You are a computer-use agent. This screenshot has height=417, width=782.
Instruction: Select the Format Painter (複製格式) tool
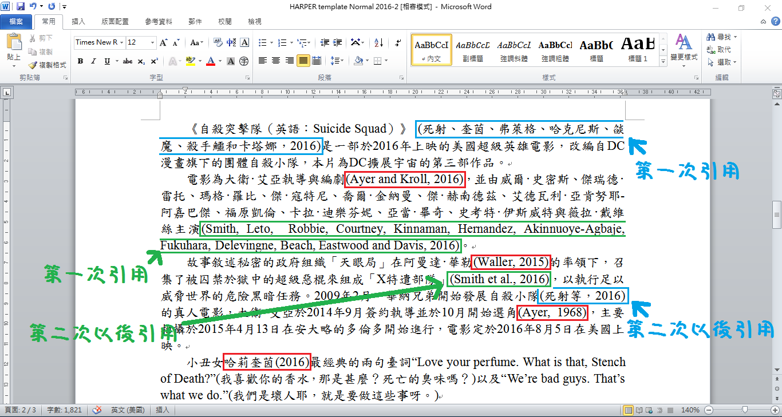click(47, 65)
